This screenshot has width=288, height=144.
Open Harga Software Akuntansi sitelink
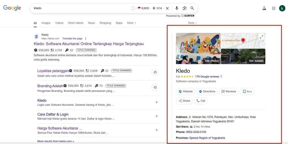pyautogui.click(x=60, y=128)
